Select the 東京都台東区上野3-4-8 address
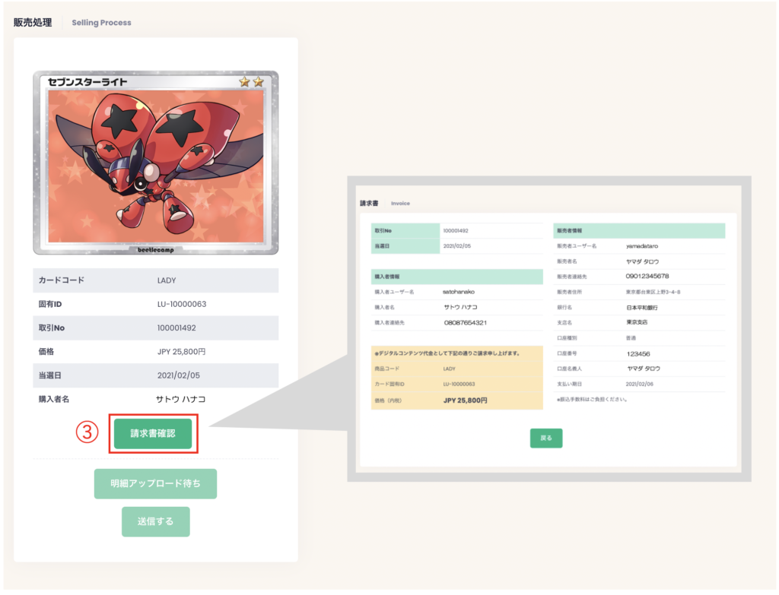This screenshot has height=595, width=779. 653,292
